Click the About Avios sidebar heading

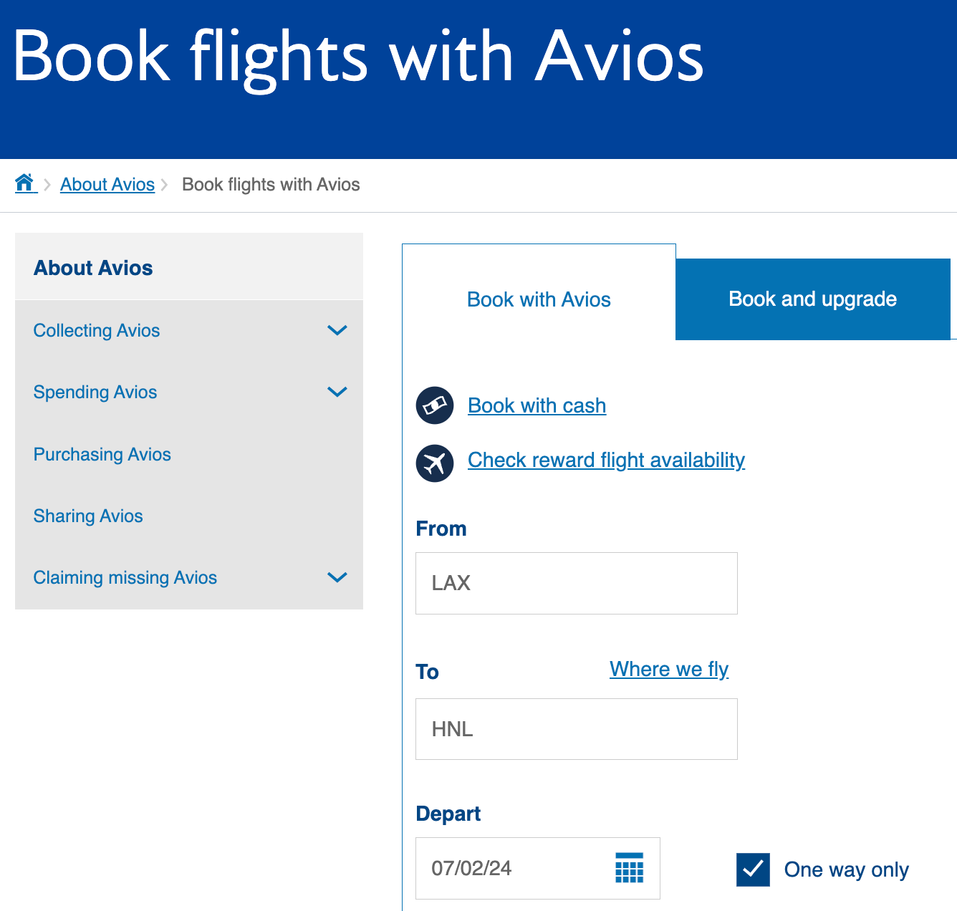(x=93, y=267)
